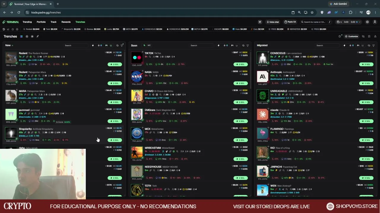Open the Portfolio tab
The height and width of the screenshot is (213, 380).
tap(41, 22)
